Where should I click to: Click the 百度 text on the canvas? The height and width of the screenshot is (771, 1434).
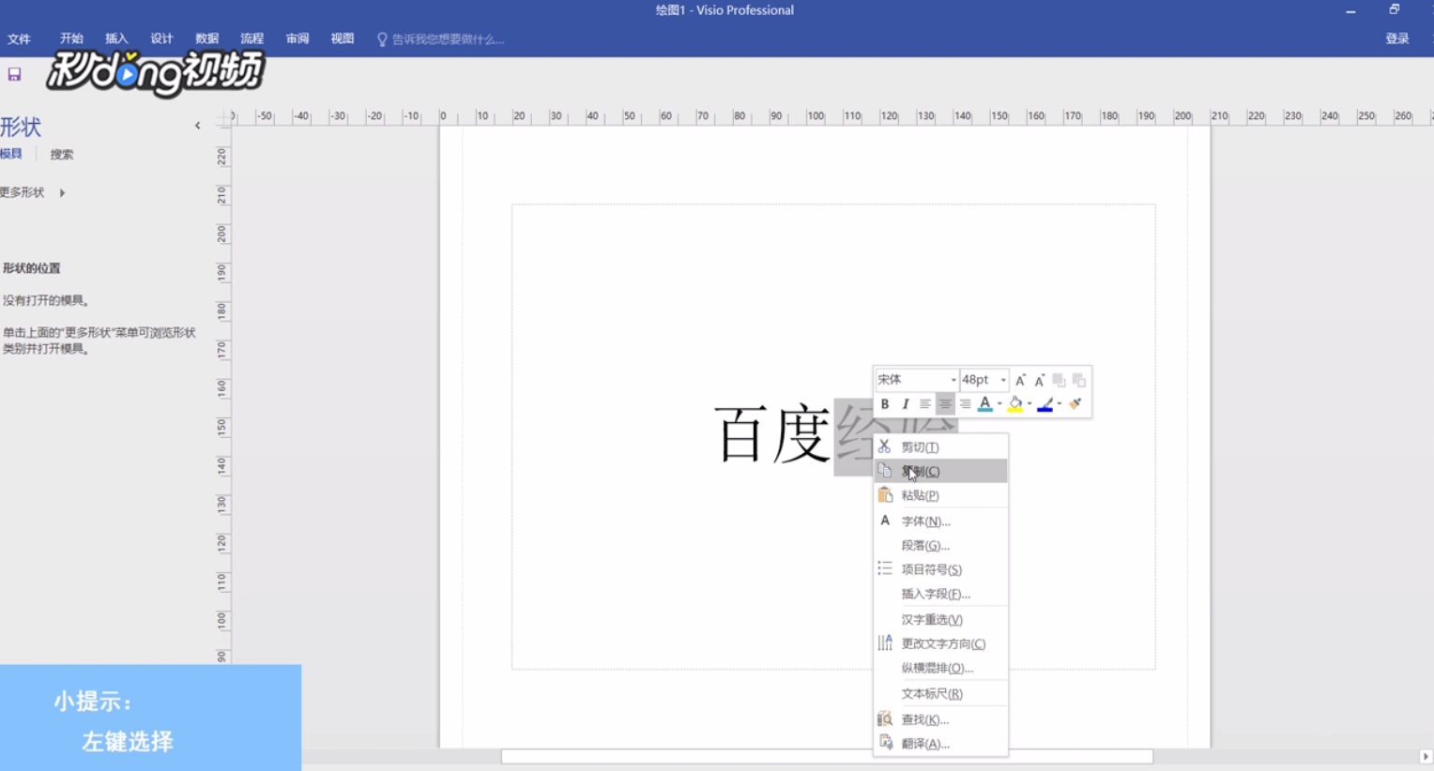772,434
